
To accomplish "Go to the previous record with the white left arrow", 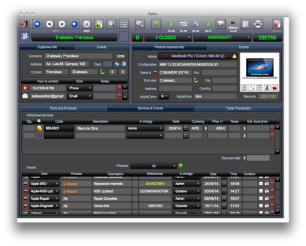I will 49,24.
